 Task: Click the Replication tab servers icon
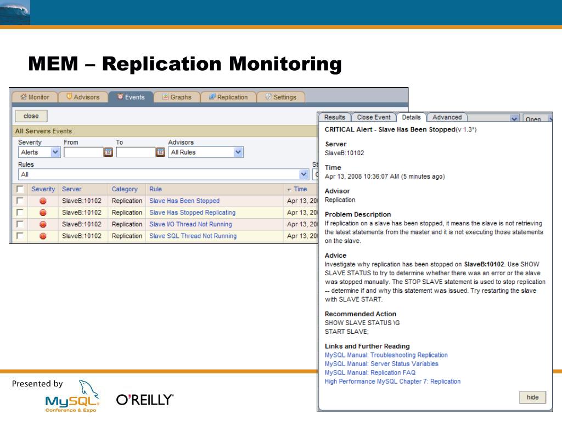(212, 96)
